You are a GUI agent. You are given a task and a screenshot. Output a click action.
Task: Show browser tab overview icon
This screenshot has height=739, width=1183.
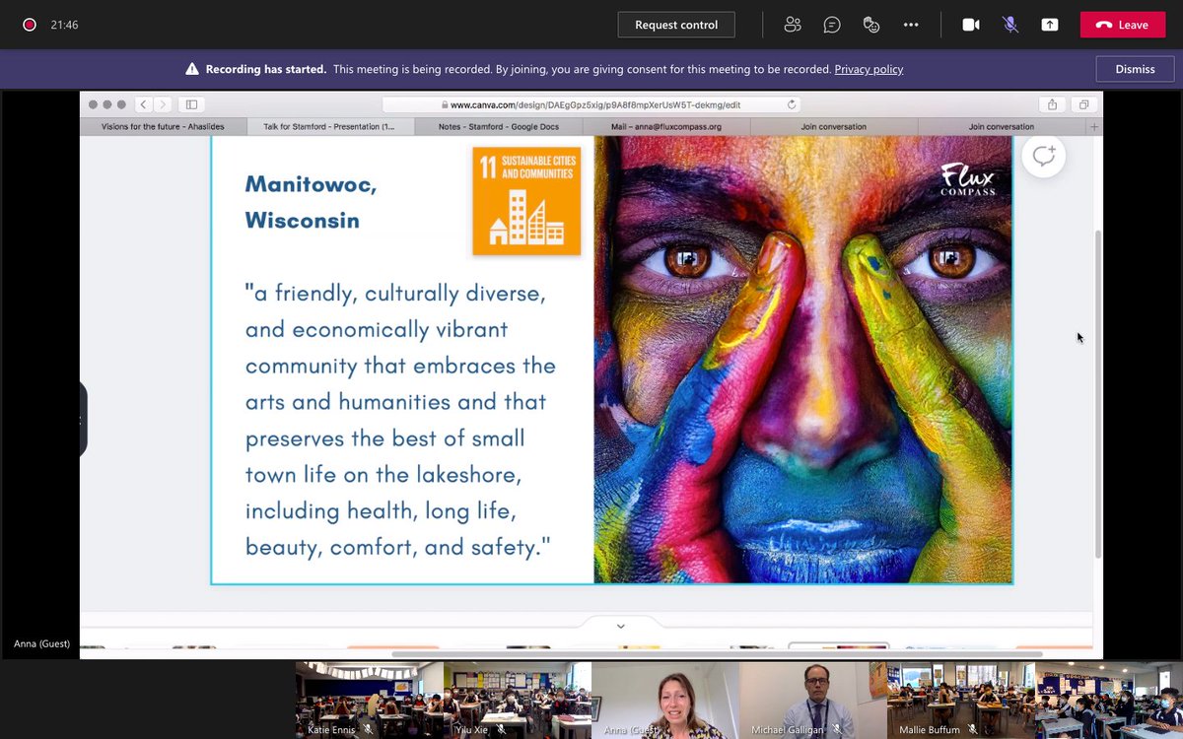pyautogui.click(x=1083, y=104)
